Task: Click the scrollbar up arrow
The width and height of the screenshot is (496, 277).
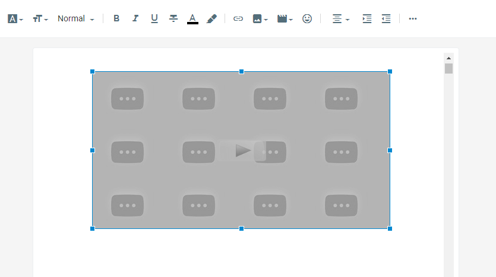Action: (x=448, y=58)
